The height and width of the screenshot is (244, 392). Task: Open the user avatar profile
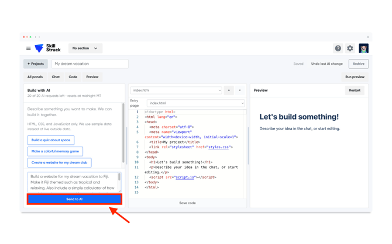[363, 48]
